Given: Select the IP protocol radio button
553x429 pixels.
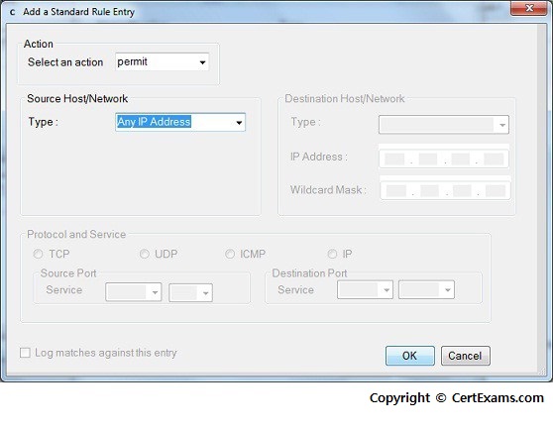Looking at the screenshot, I should (332, 254).
